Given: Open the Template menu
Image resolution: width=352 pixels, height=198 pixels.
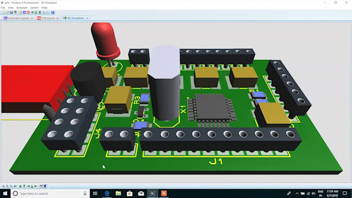Looking at the screenshot, I should tap(22, 8).
